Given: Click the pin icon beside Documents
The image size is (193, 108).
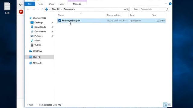Looking at the screenshot, I should pyautogui.click(x=52, y=31).
